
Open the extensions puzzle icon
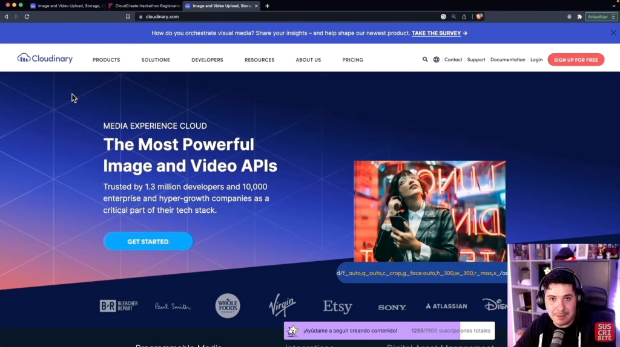click(x=579, y=16)
